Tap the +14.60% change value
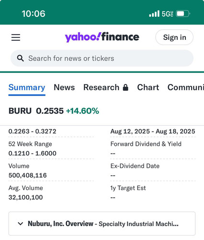The image size is (204, 240). click(x=82, y=111)
